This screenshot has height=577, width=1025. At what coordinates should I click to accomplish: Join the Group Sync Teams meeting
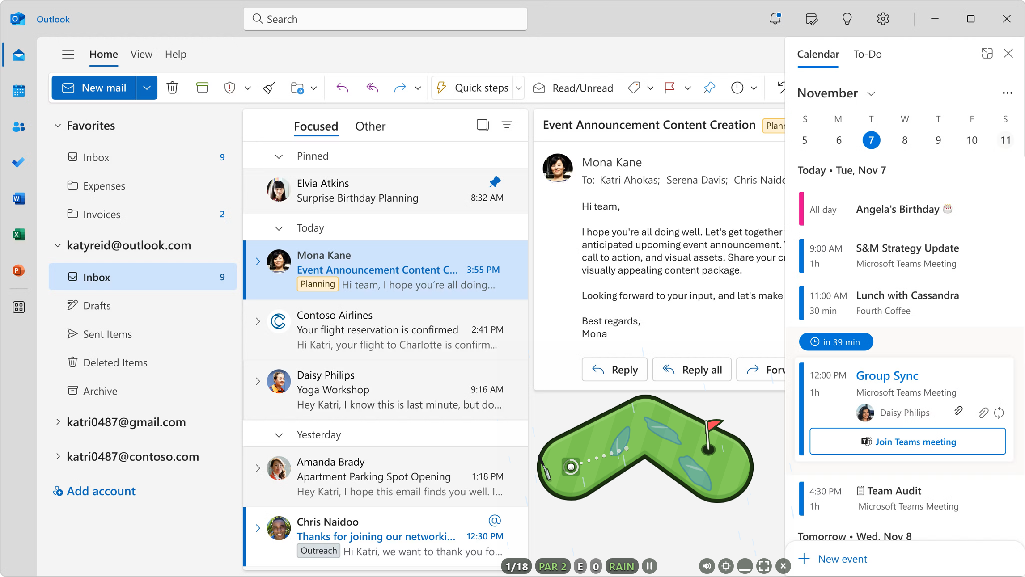coord(907,442)
